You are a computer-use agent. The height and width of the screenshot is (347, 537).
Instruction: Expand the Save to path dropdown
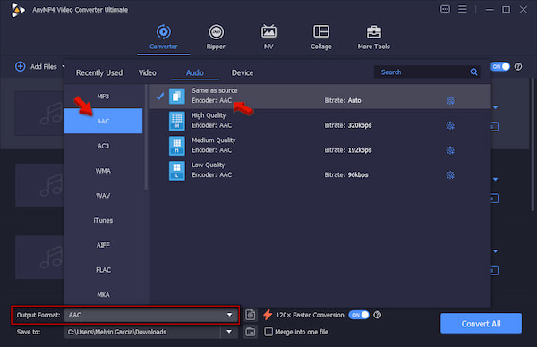coord(229,332)
